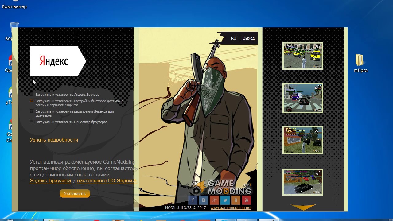Open the Facebook social icon
The width and height of the screenshot is (393, 221).
(x=193, y=200)
